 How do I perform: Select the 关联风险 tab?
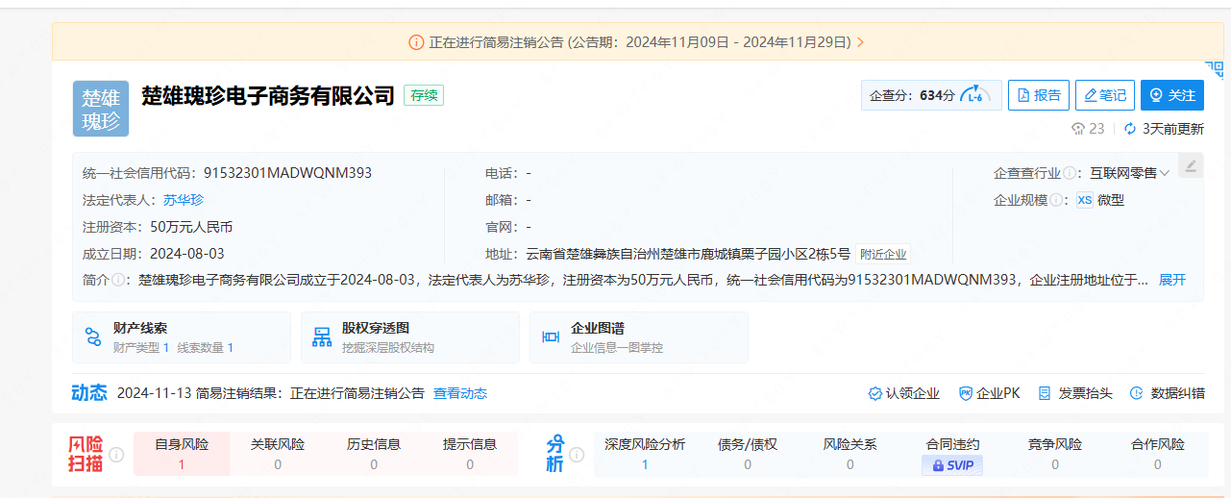tap(278, 455)
